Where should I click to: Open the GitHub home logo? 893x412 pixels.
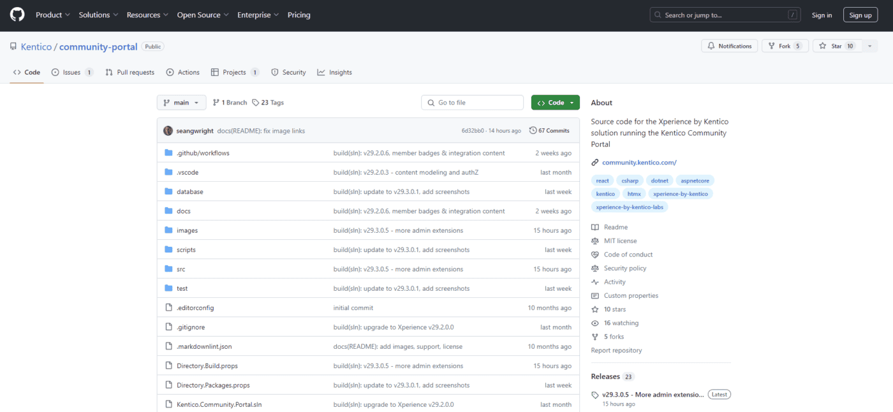click(x=17, y=15)
